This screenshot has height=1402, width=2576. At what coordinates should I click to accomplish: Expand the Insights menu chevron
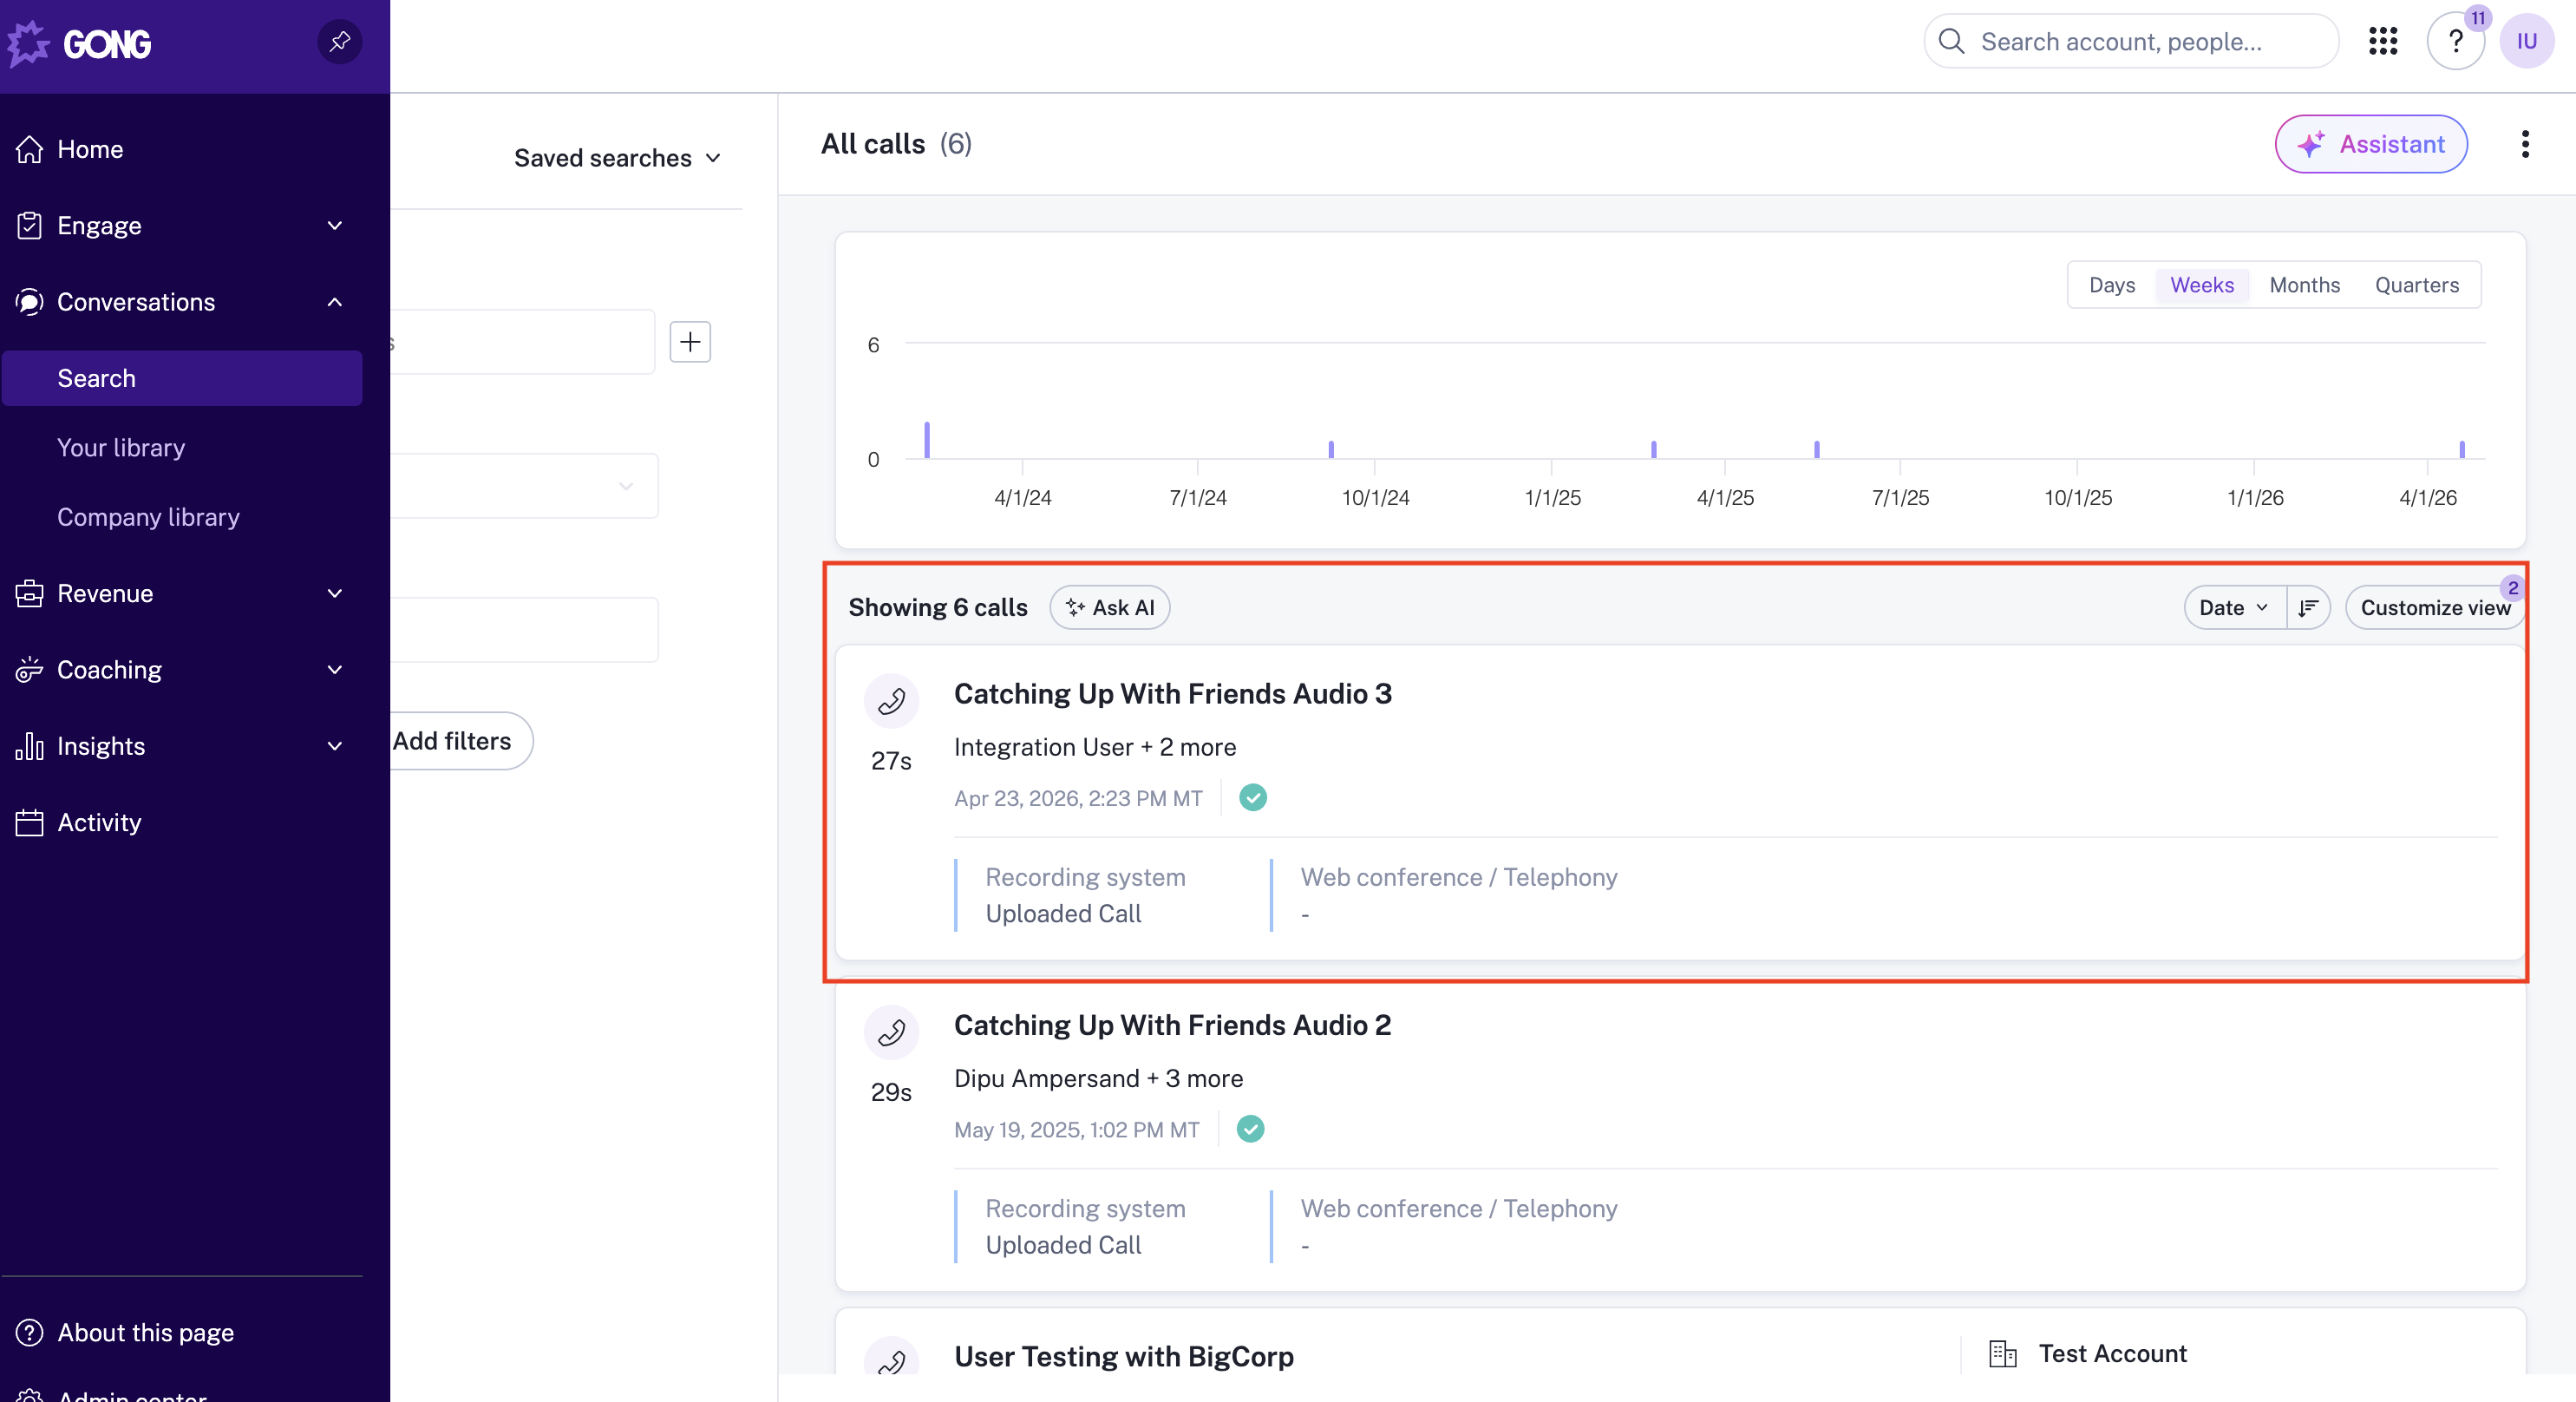(x=335, y=746)
